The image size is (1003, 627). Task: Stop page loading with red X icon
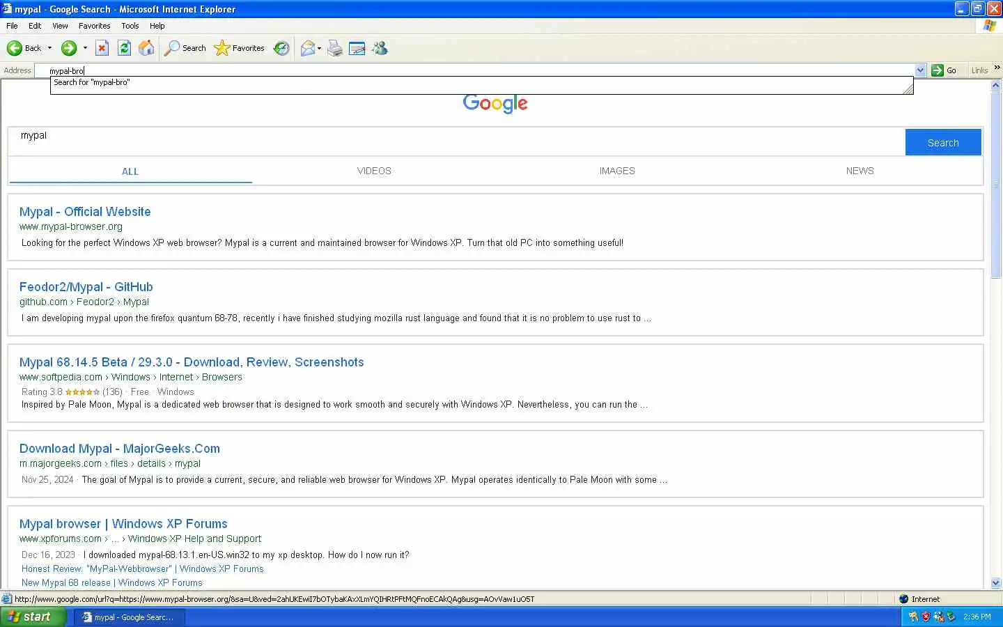point(102,48)
